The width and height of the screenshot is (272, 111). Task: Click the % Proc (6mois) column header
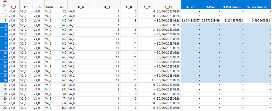258,5
